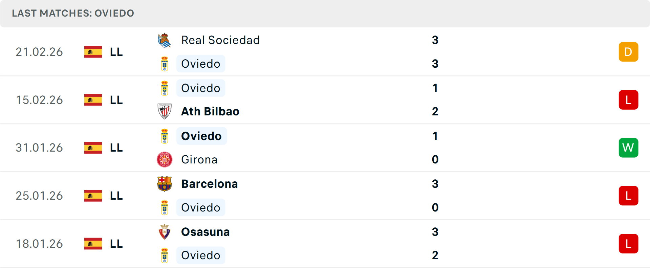Viewport: 650px width, 268px height.
Task: Select the Barcelona team name
Action: click(210, 184)
